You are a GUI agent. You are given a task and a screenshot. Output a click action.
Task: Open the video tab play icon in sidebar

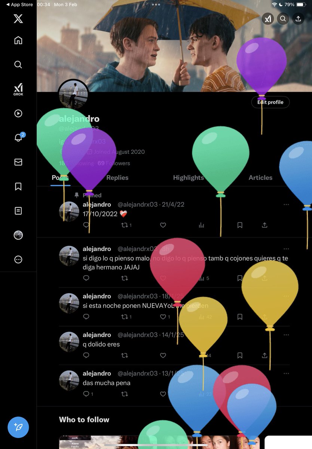18,113
